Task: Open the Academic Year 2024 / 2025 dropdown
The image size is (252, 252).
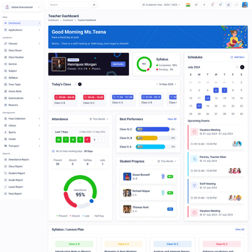Action: click(161, 4)
